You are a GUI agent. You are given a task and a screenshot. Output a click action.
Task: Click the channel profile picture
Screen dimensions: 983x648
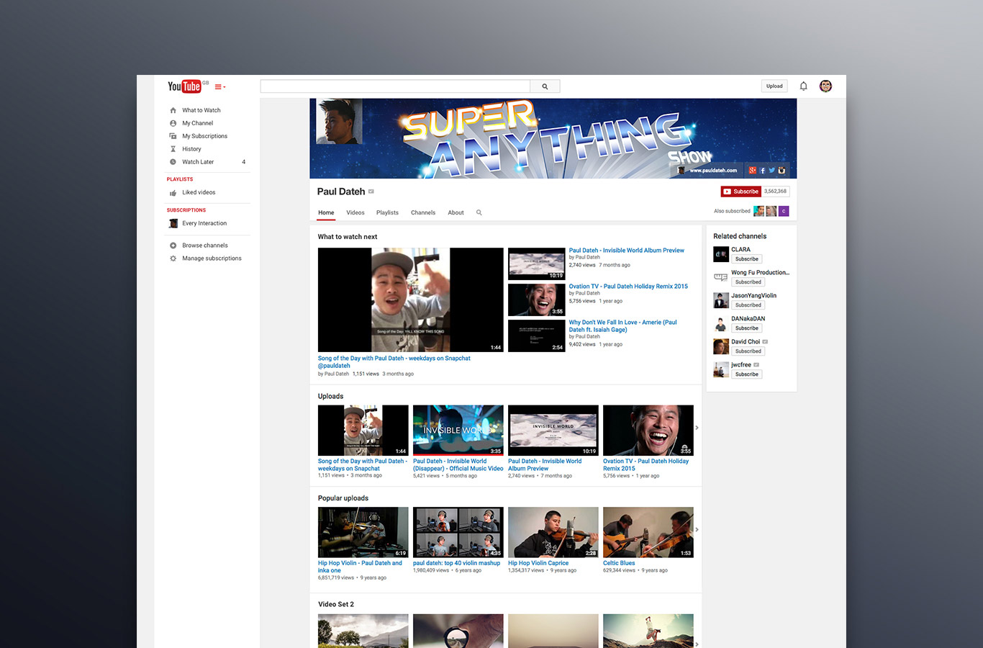340,121
